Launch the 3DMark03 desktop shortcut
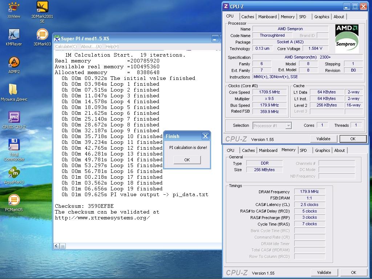The width and height of the screenshot is (372, 279). tap(42, 37)
